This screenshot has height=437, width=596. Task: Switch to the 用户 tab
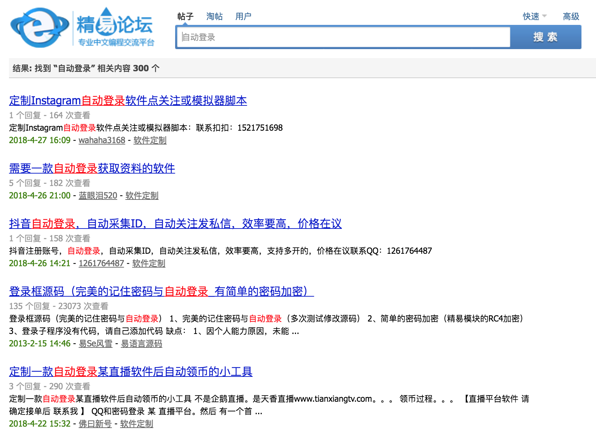(243, 16)
